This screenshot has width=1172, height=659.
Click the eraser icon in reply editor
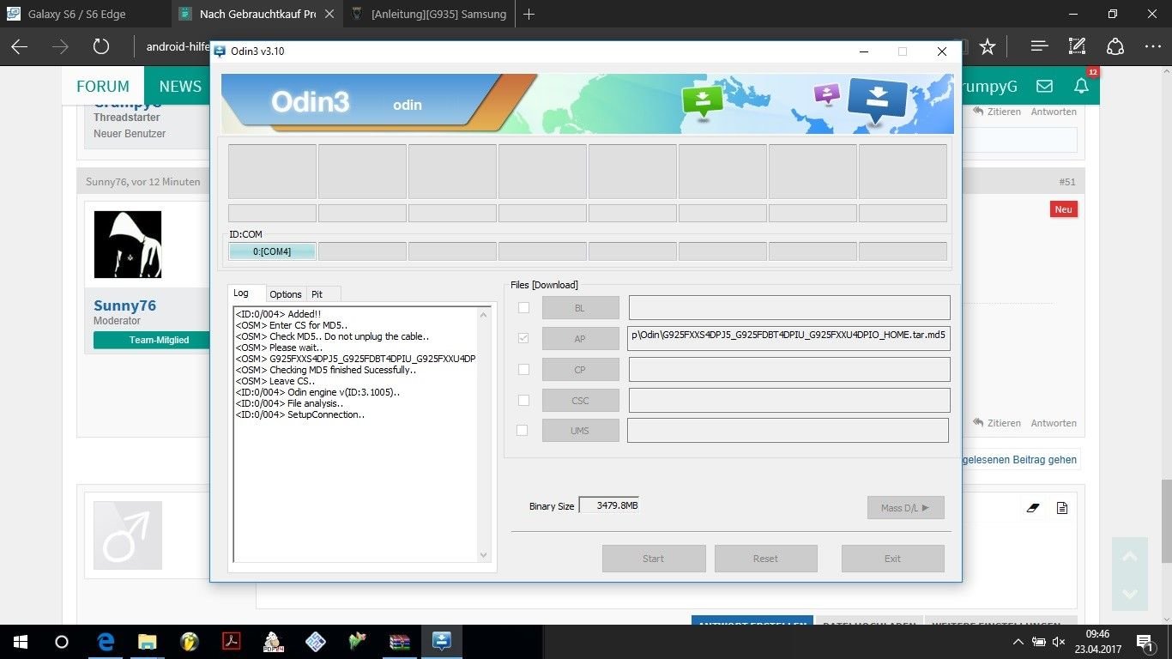click(1033, 508)
